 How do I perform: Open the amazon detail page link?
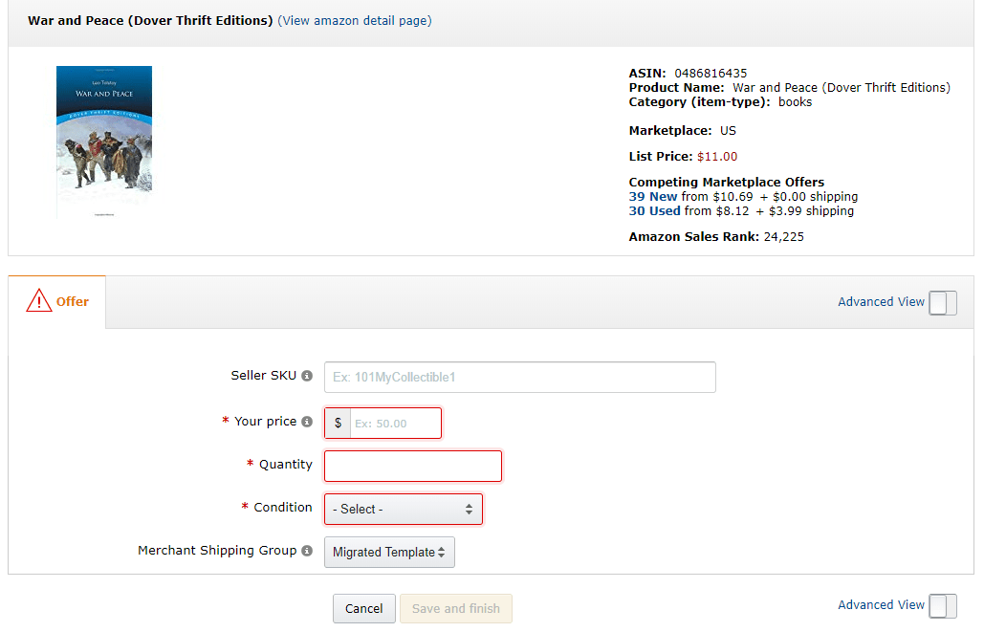[354, 20]
